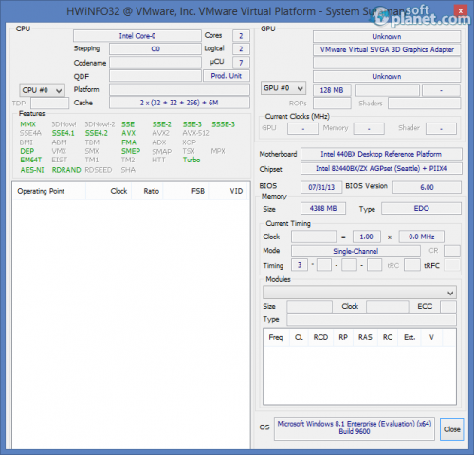Image resolution: width=474 pixels, height=455 pixels.
Task: Click the module ECC field
Action: 448,307
